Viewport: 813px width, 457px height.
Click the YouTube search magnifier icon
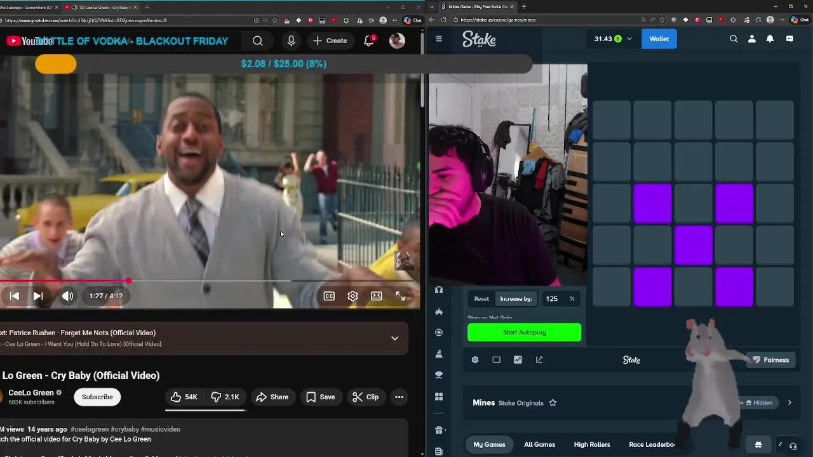tap(257, 41)
